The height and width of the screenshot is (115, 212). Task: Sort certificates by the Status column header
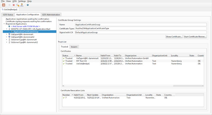pyautogui.click(x=69, y=56)
